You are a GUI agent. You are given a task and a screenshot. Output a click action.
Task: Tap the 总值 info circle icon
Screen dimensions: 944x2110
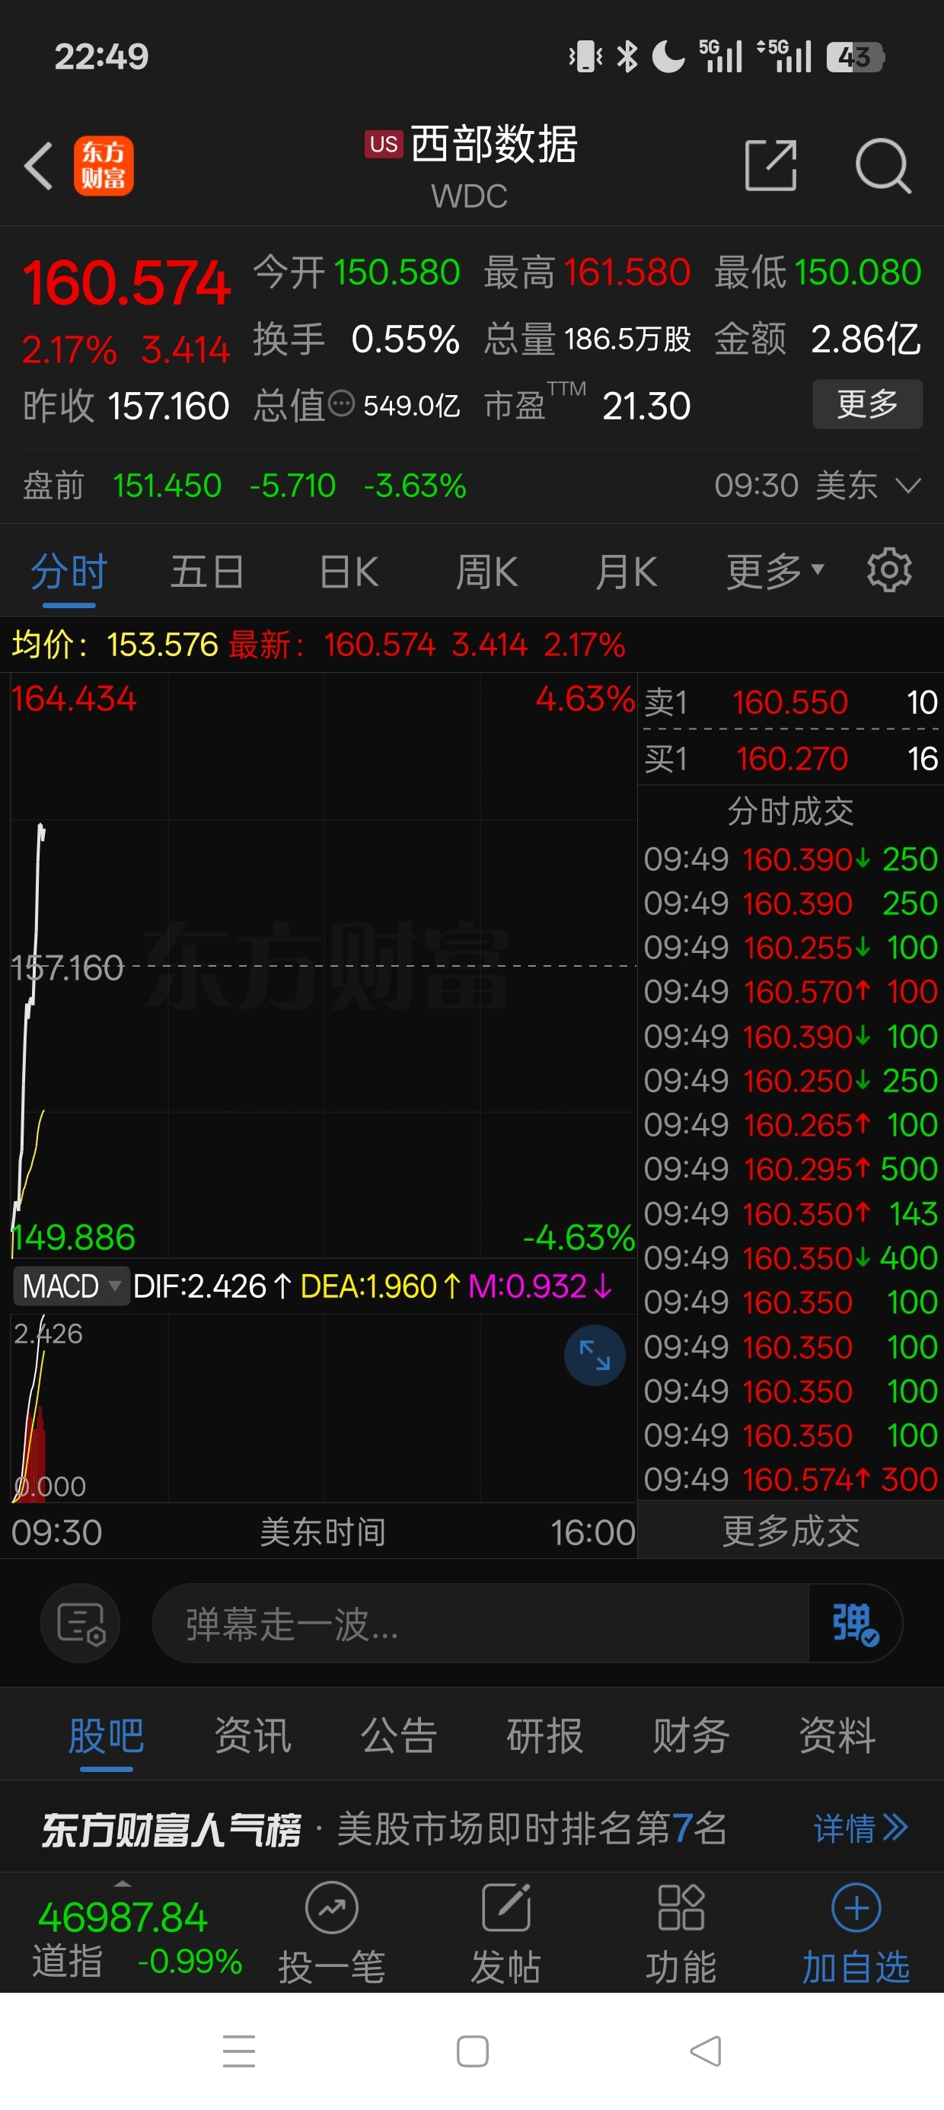pos(341,404)
